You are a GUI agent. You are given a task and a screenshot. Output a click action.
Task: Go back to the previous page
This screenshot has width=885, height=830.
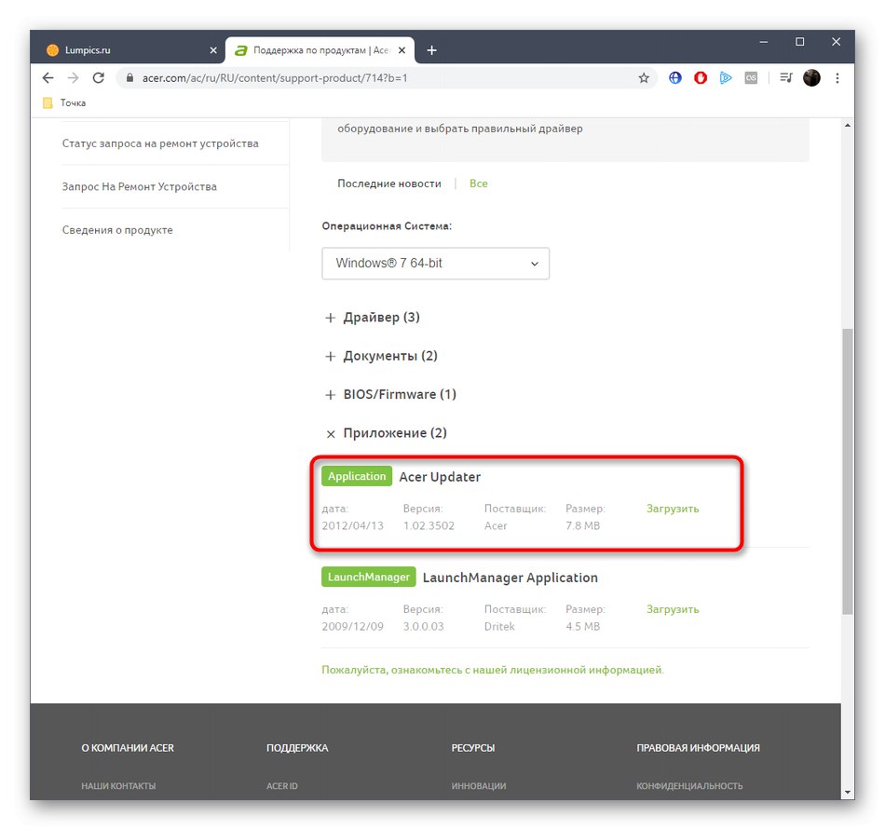point(48,78)
